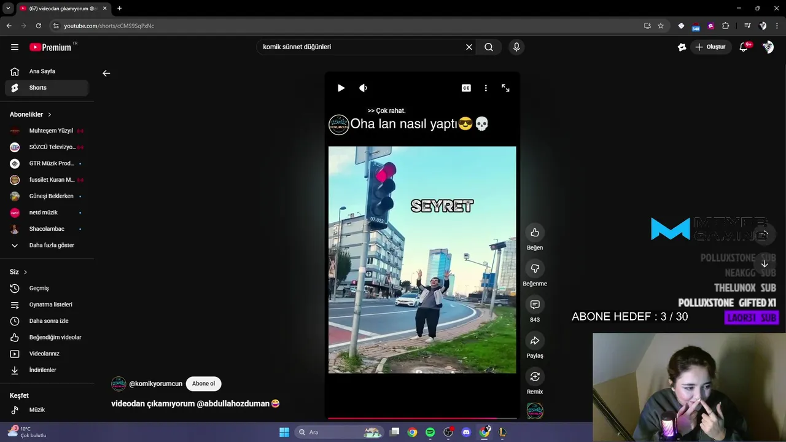
Task: Expand Daha fazla göster subscriptions
Action: point(47,246)
